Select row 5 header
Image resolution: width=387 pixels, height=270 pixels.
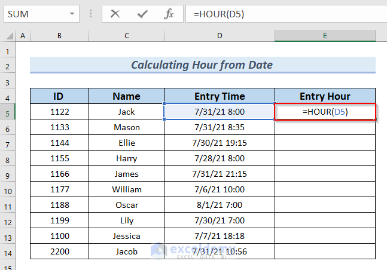click(8, 112)
